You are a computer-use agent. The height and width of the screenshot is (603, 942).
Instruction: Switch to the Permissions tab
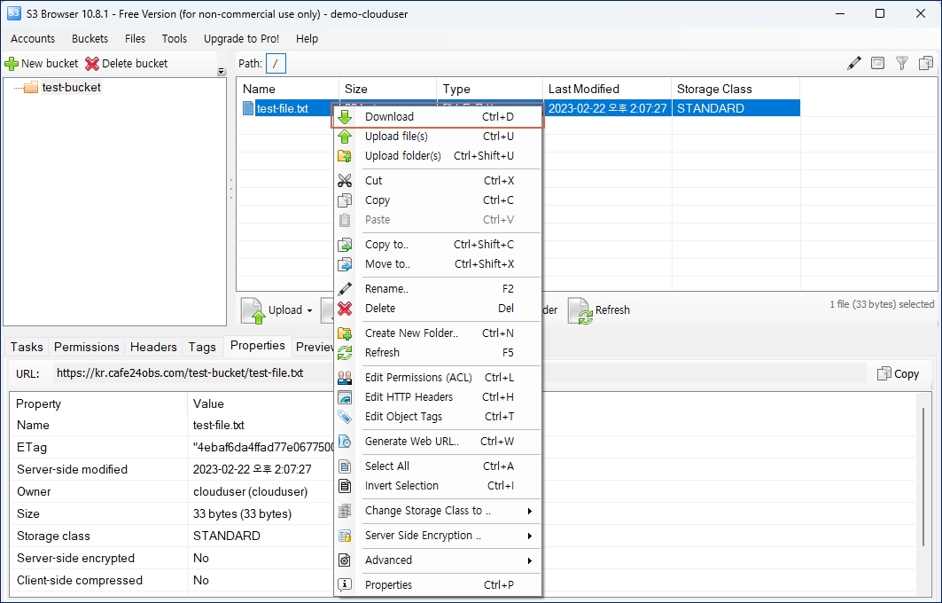pos(86,347)
